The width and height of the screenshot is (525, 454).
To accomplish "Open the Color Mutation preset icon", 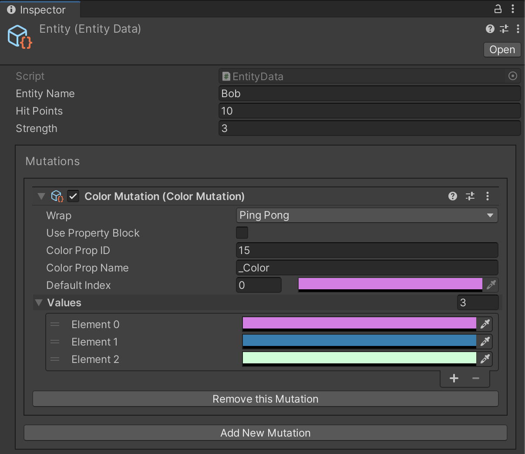I will 470,196.
